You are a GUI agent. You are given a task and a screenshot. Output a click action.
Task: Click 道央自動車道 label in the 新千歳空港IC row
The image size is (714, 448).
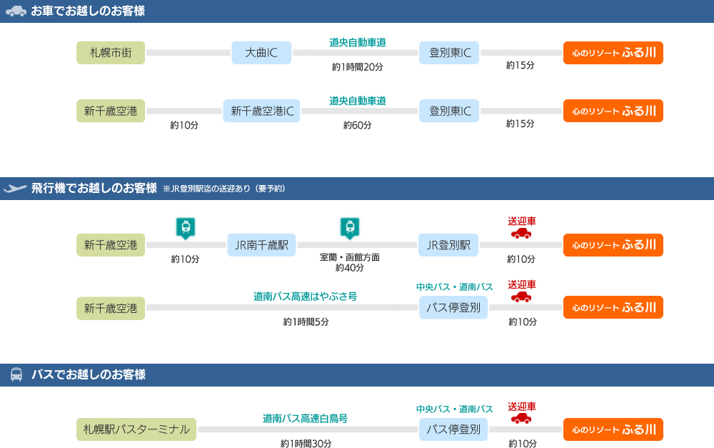[x=358, y=101]
